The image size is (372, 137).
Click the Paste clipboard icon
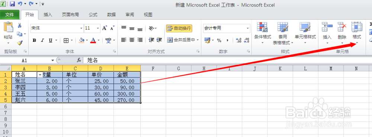(9, 27)
